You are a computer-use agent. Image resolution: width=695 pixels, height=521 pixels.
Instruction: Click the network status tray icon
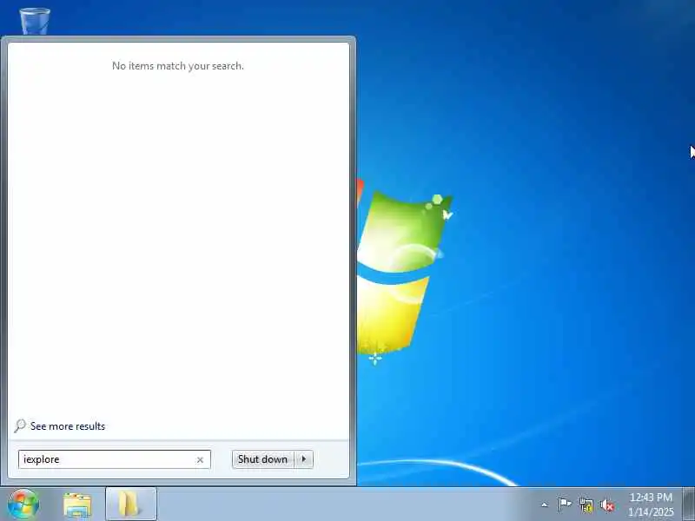586,505
